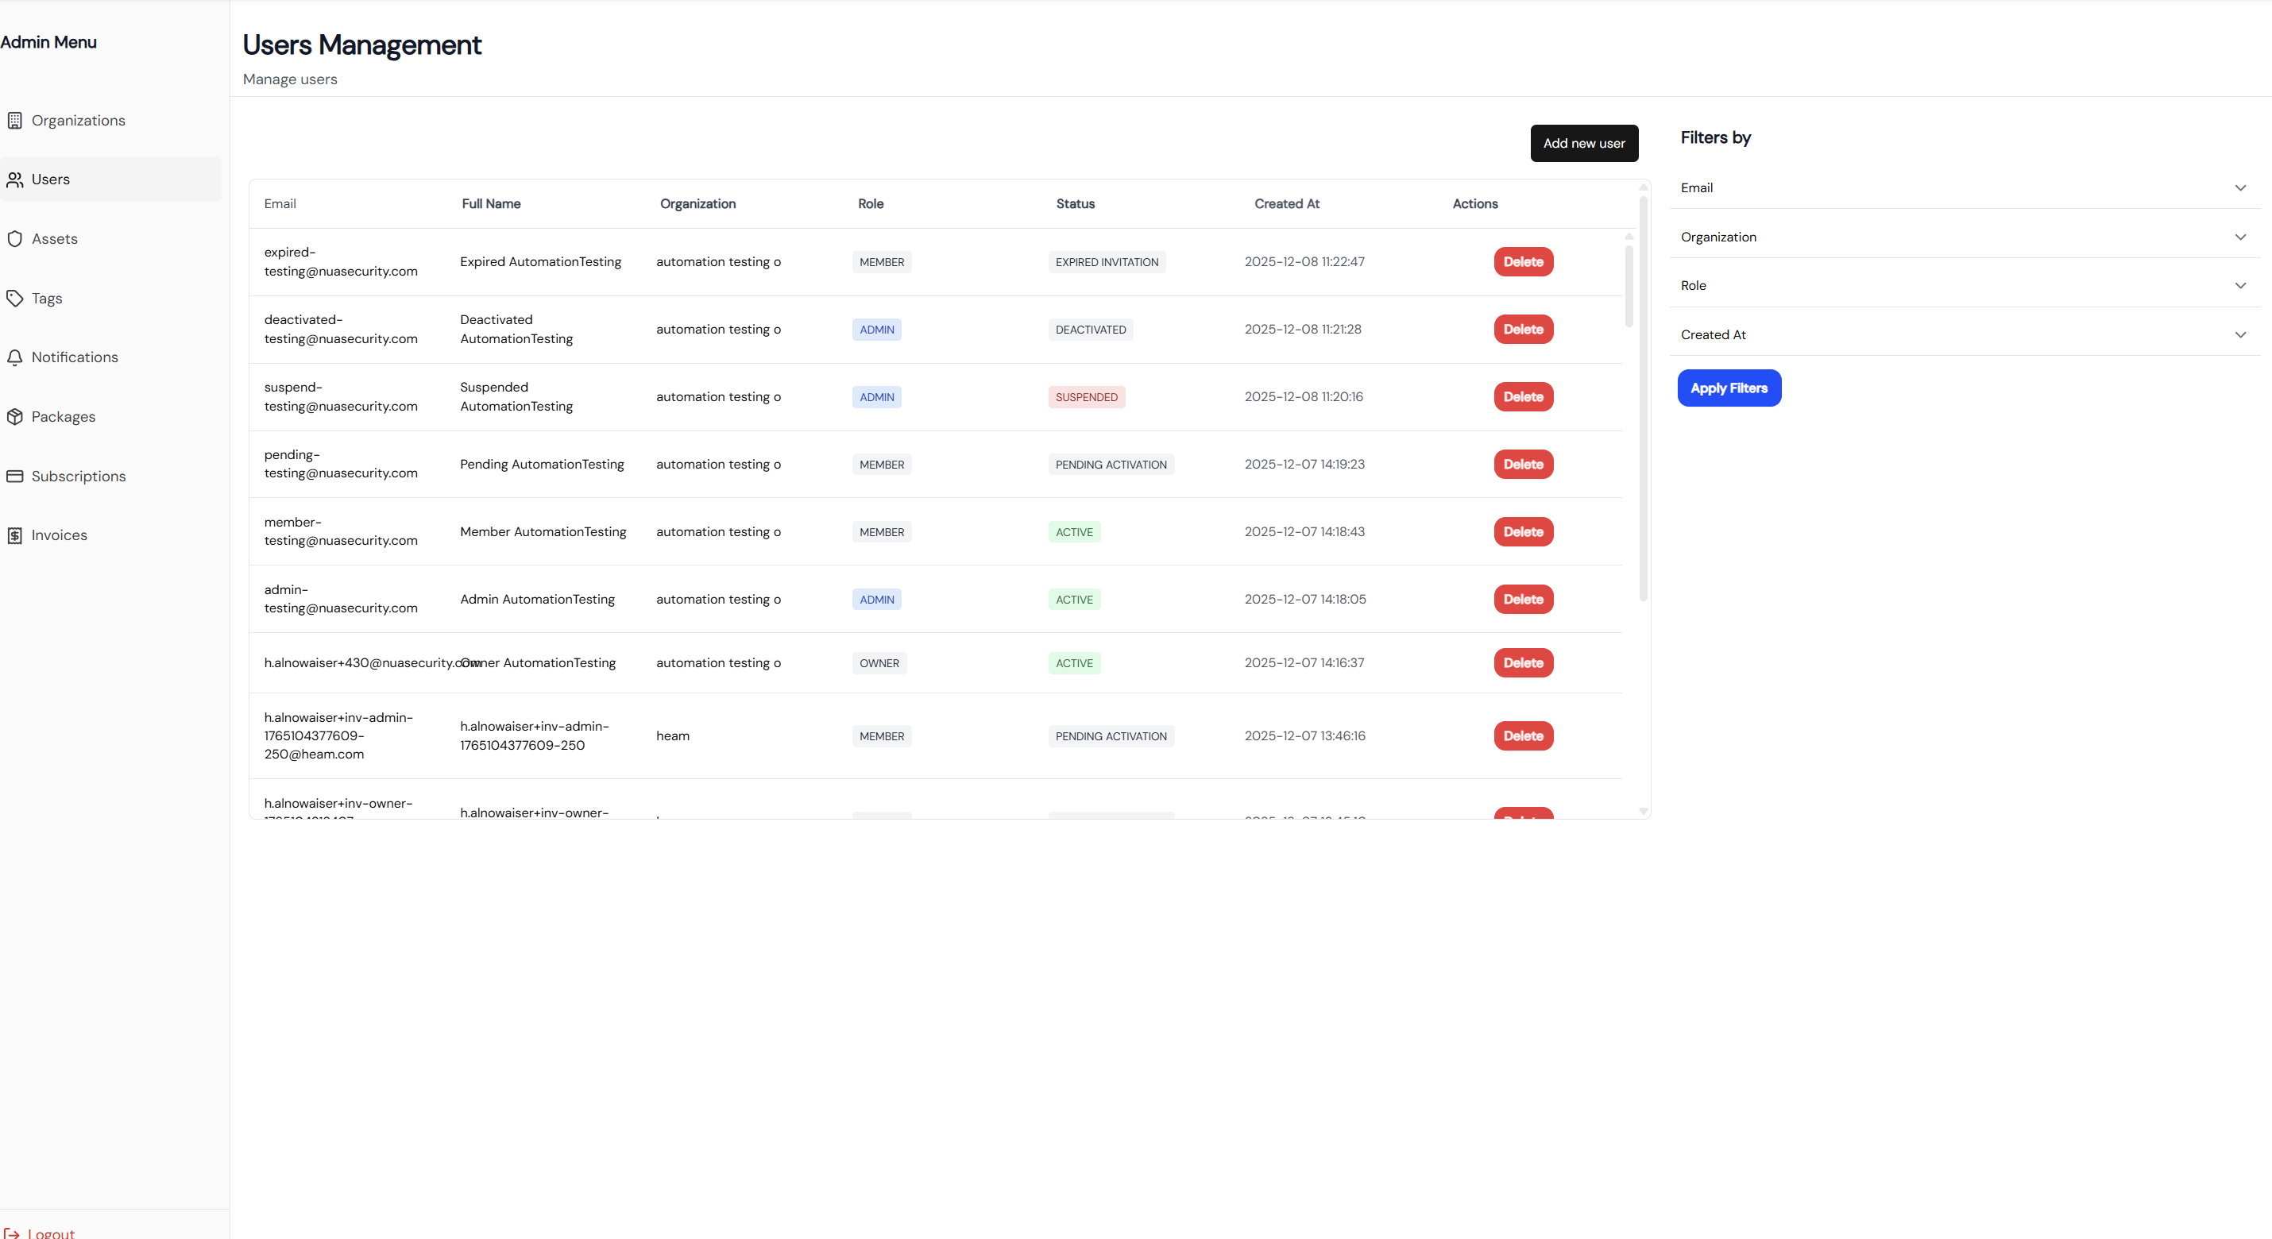Click the Packages box icon
The height and width of the screenshot is (1239, 2272).
tap(15, 416)
